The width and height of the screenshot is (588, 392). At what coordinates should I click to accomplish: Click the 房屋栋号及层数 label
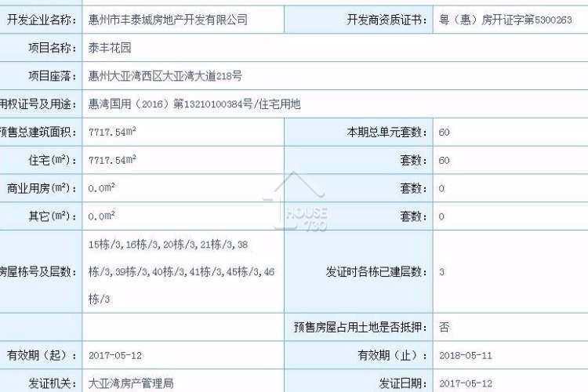pyautogui.click(x=38, y=271)
